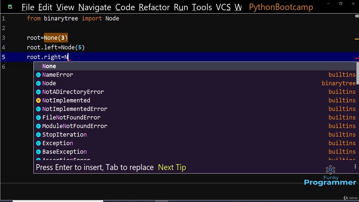Open completion popup options menu
Image resolution: width=359 pixels, height=202 pixels.
click(x=355, y=167)
